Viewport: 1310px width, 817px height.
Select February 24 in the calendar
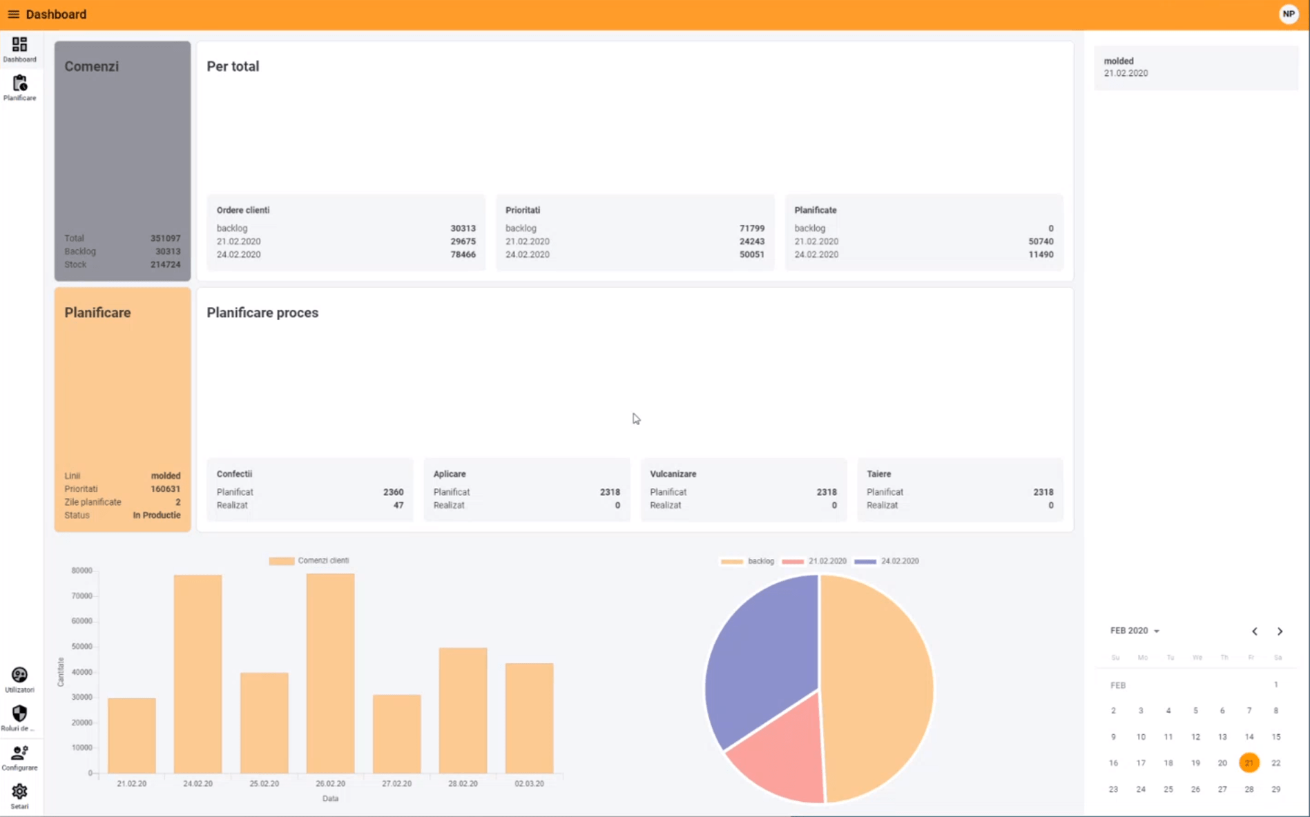1141,789
